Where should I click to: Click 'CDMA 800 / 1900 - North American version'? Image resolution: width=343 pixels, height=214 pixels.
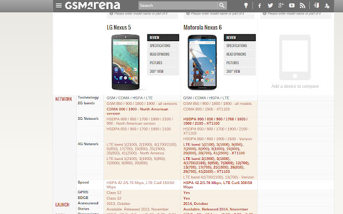pos(137,111)
